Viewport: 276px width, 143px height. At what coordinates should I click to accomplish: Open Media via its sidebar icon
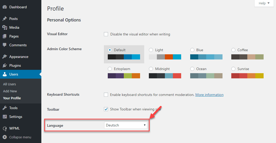tap(5, 28)
